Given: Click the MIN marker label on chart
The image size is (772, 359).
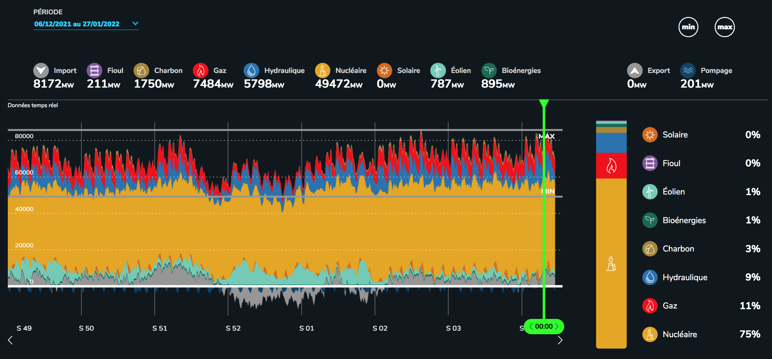Looking at the screenshot, I should pos(548,191).
